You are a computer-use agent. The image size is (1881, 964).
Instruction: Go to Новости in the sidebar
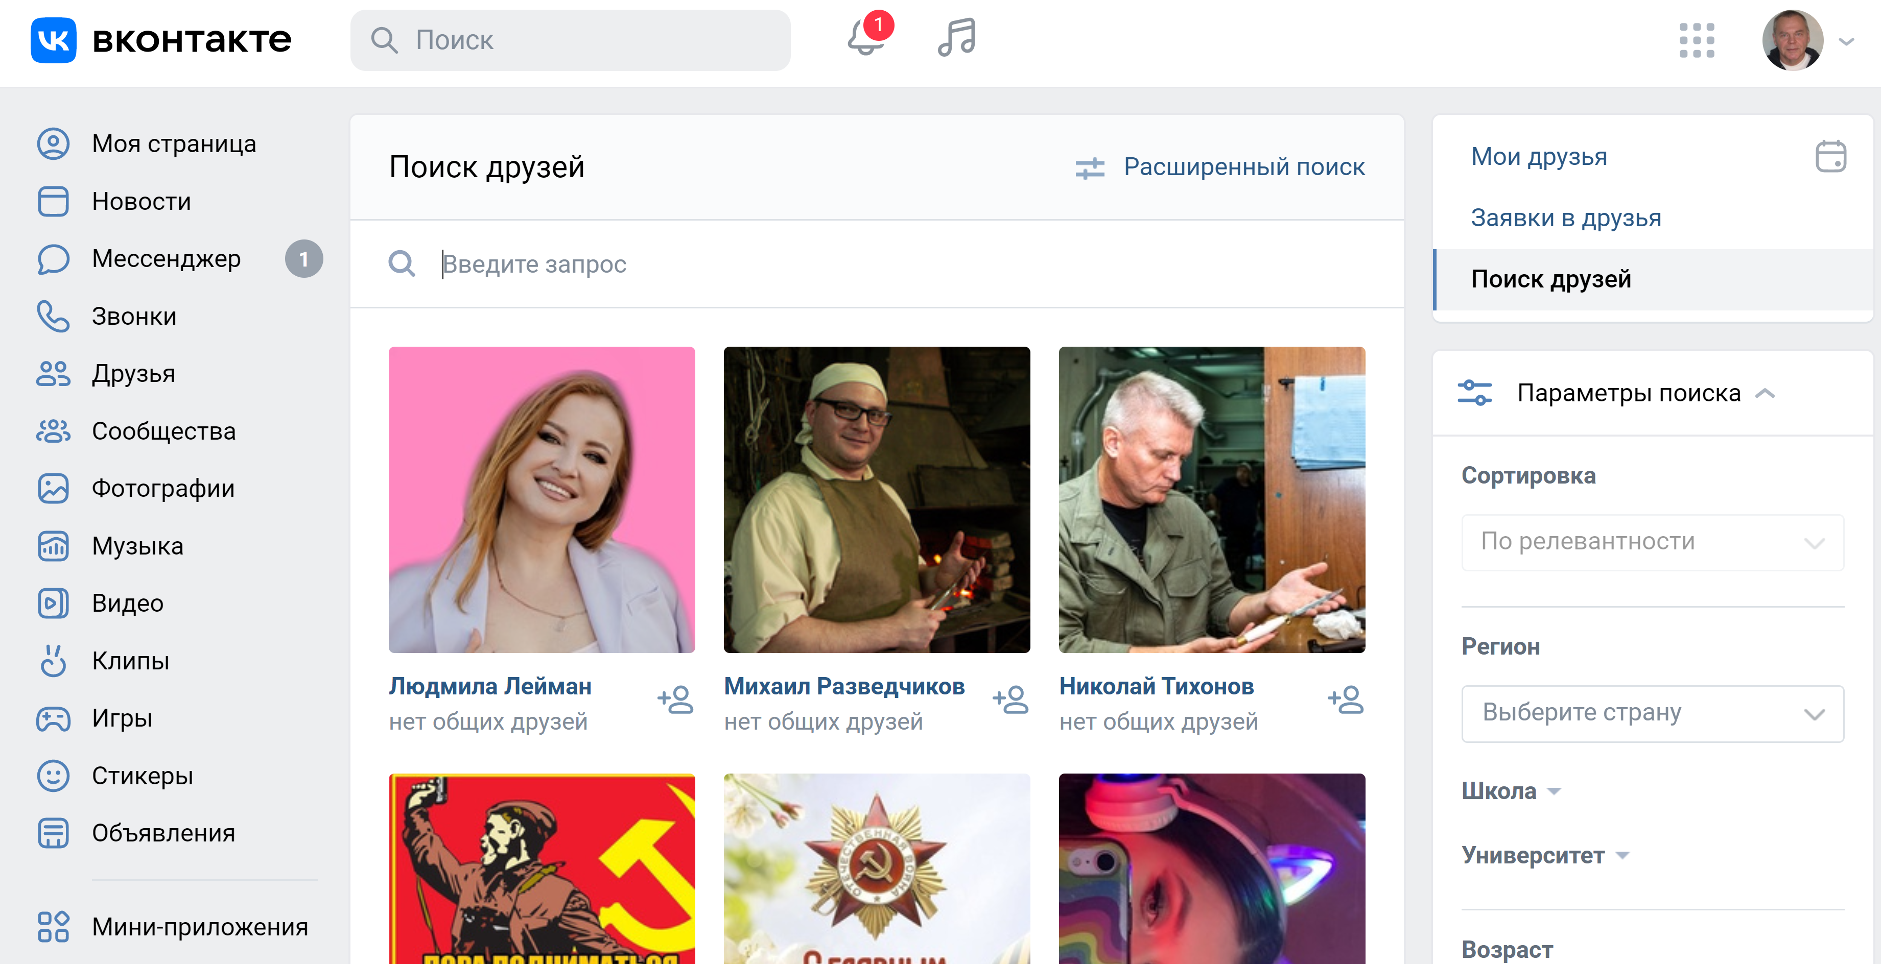coord(141,201)
